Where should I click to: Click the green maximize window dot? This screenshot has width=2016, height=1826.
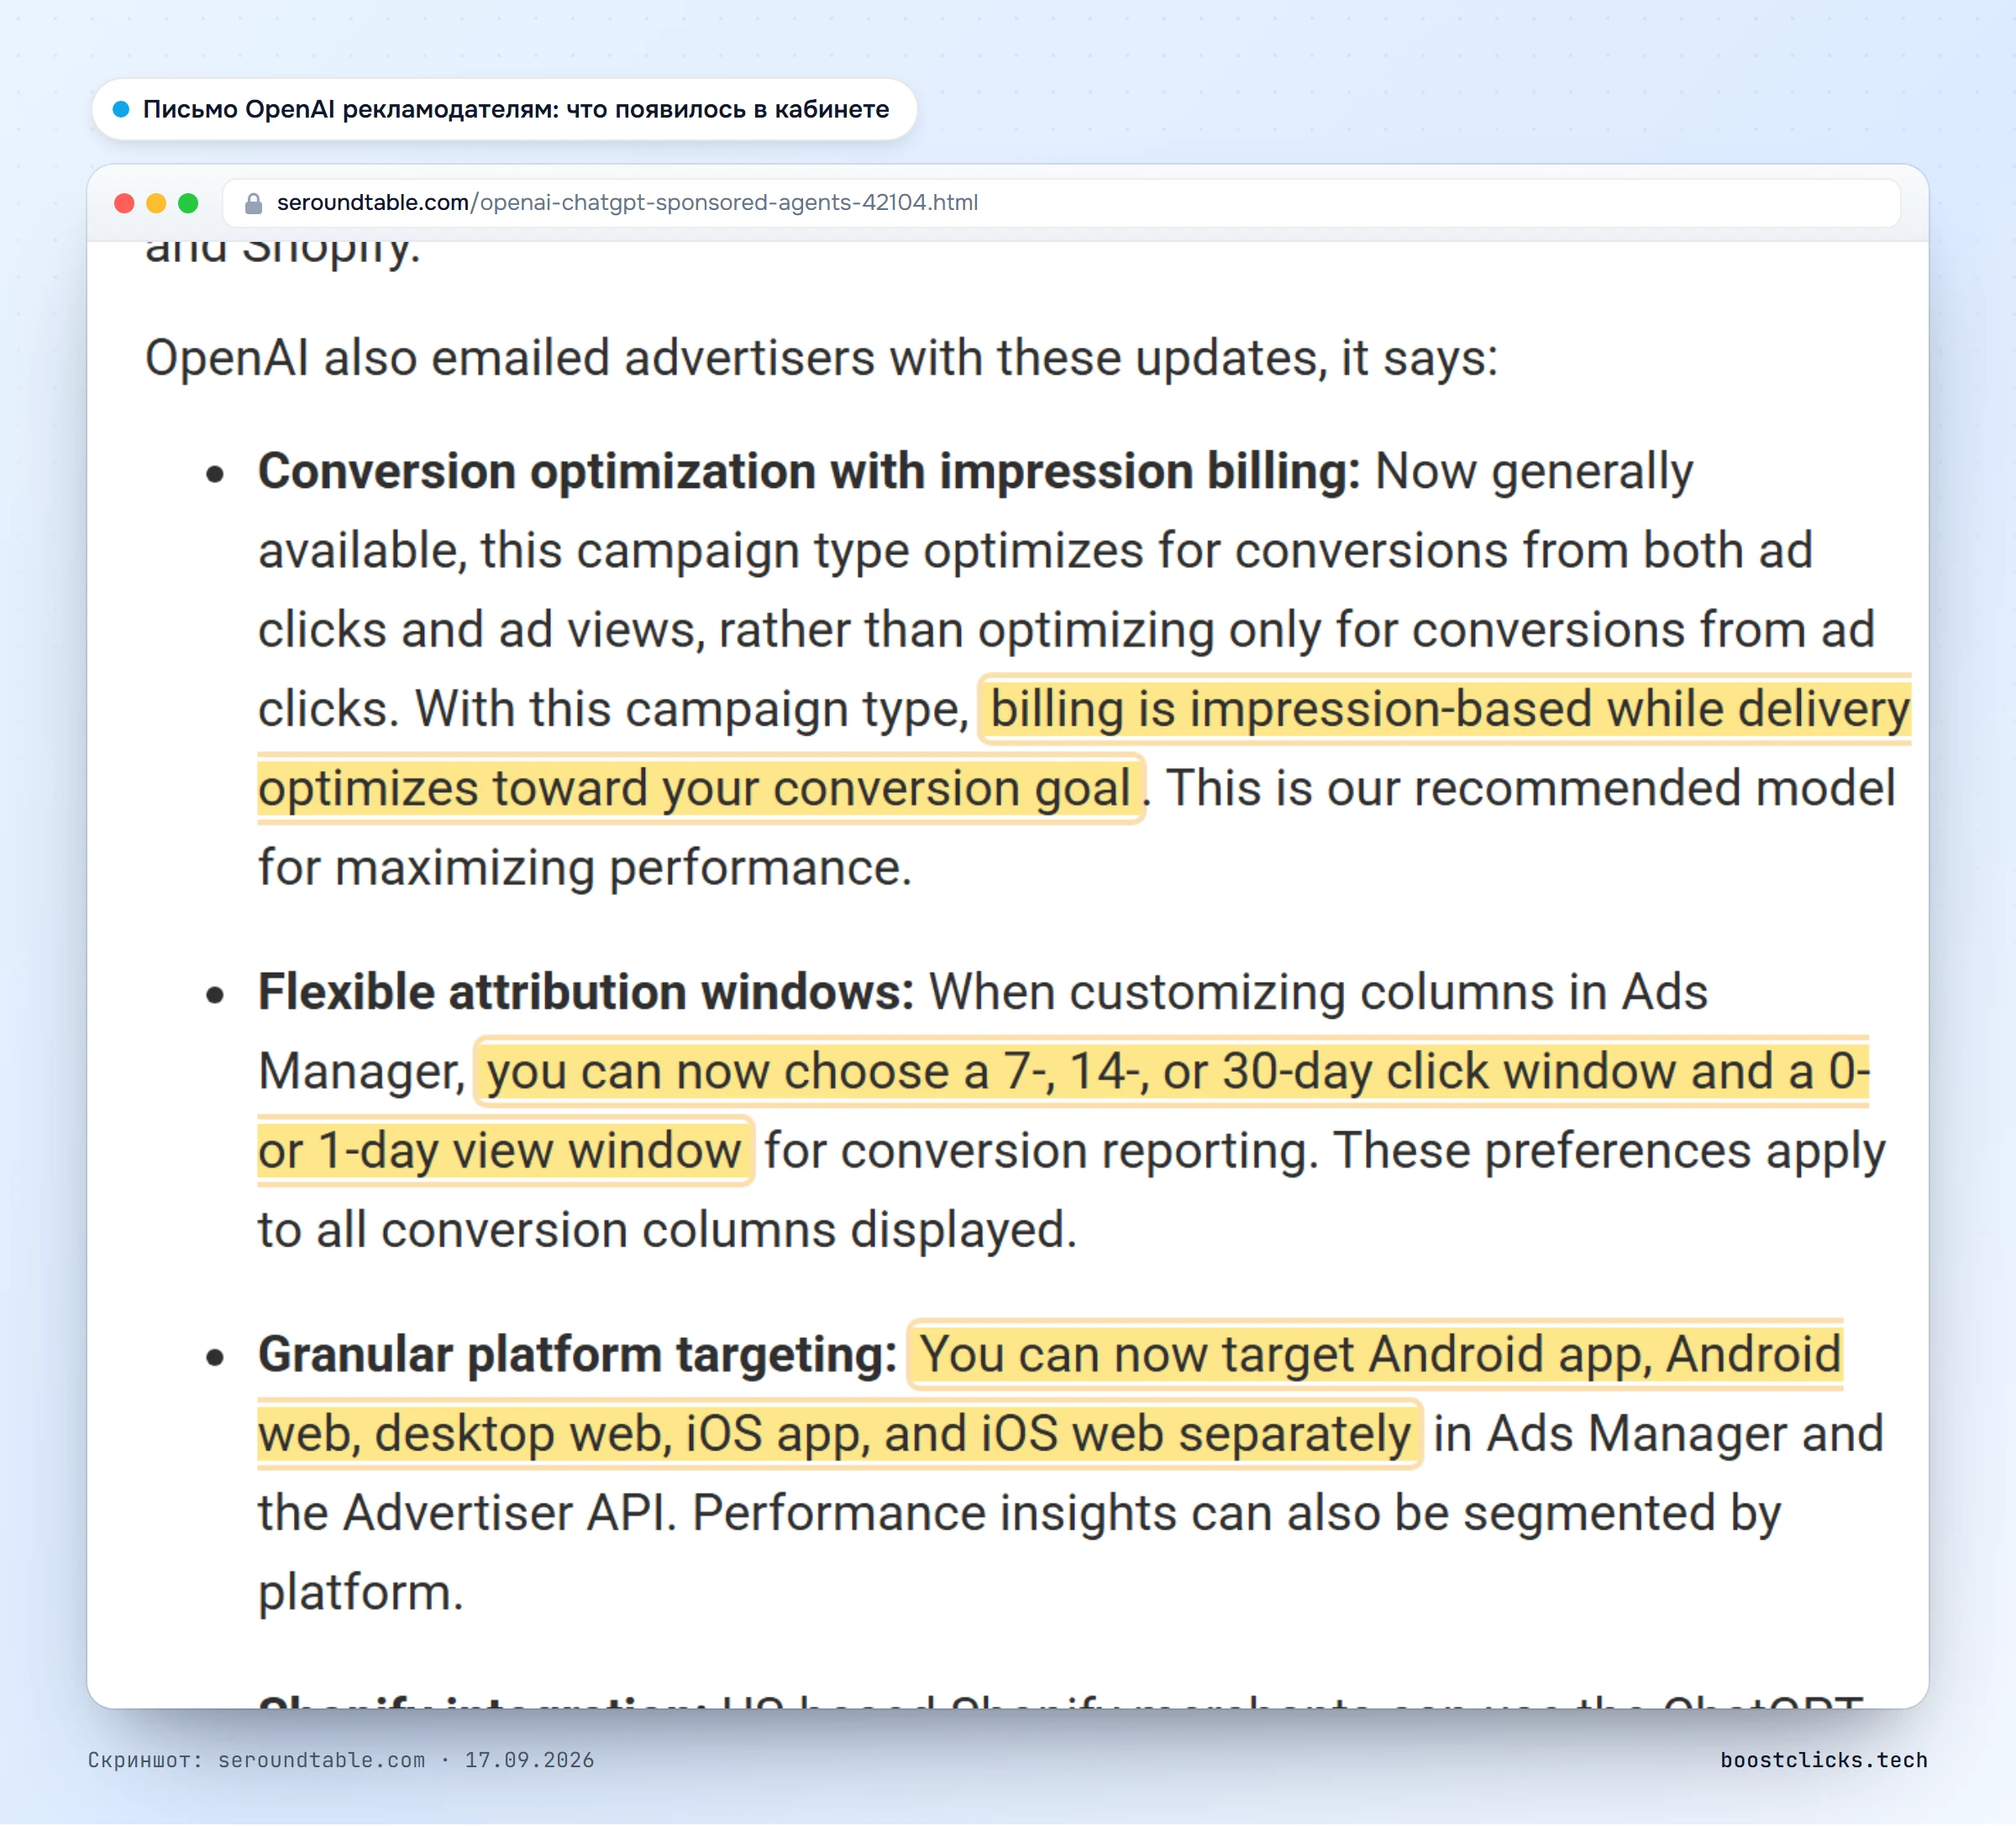(x=188, y=203)
